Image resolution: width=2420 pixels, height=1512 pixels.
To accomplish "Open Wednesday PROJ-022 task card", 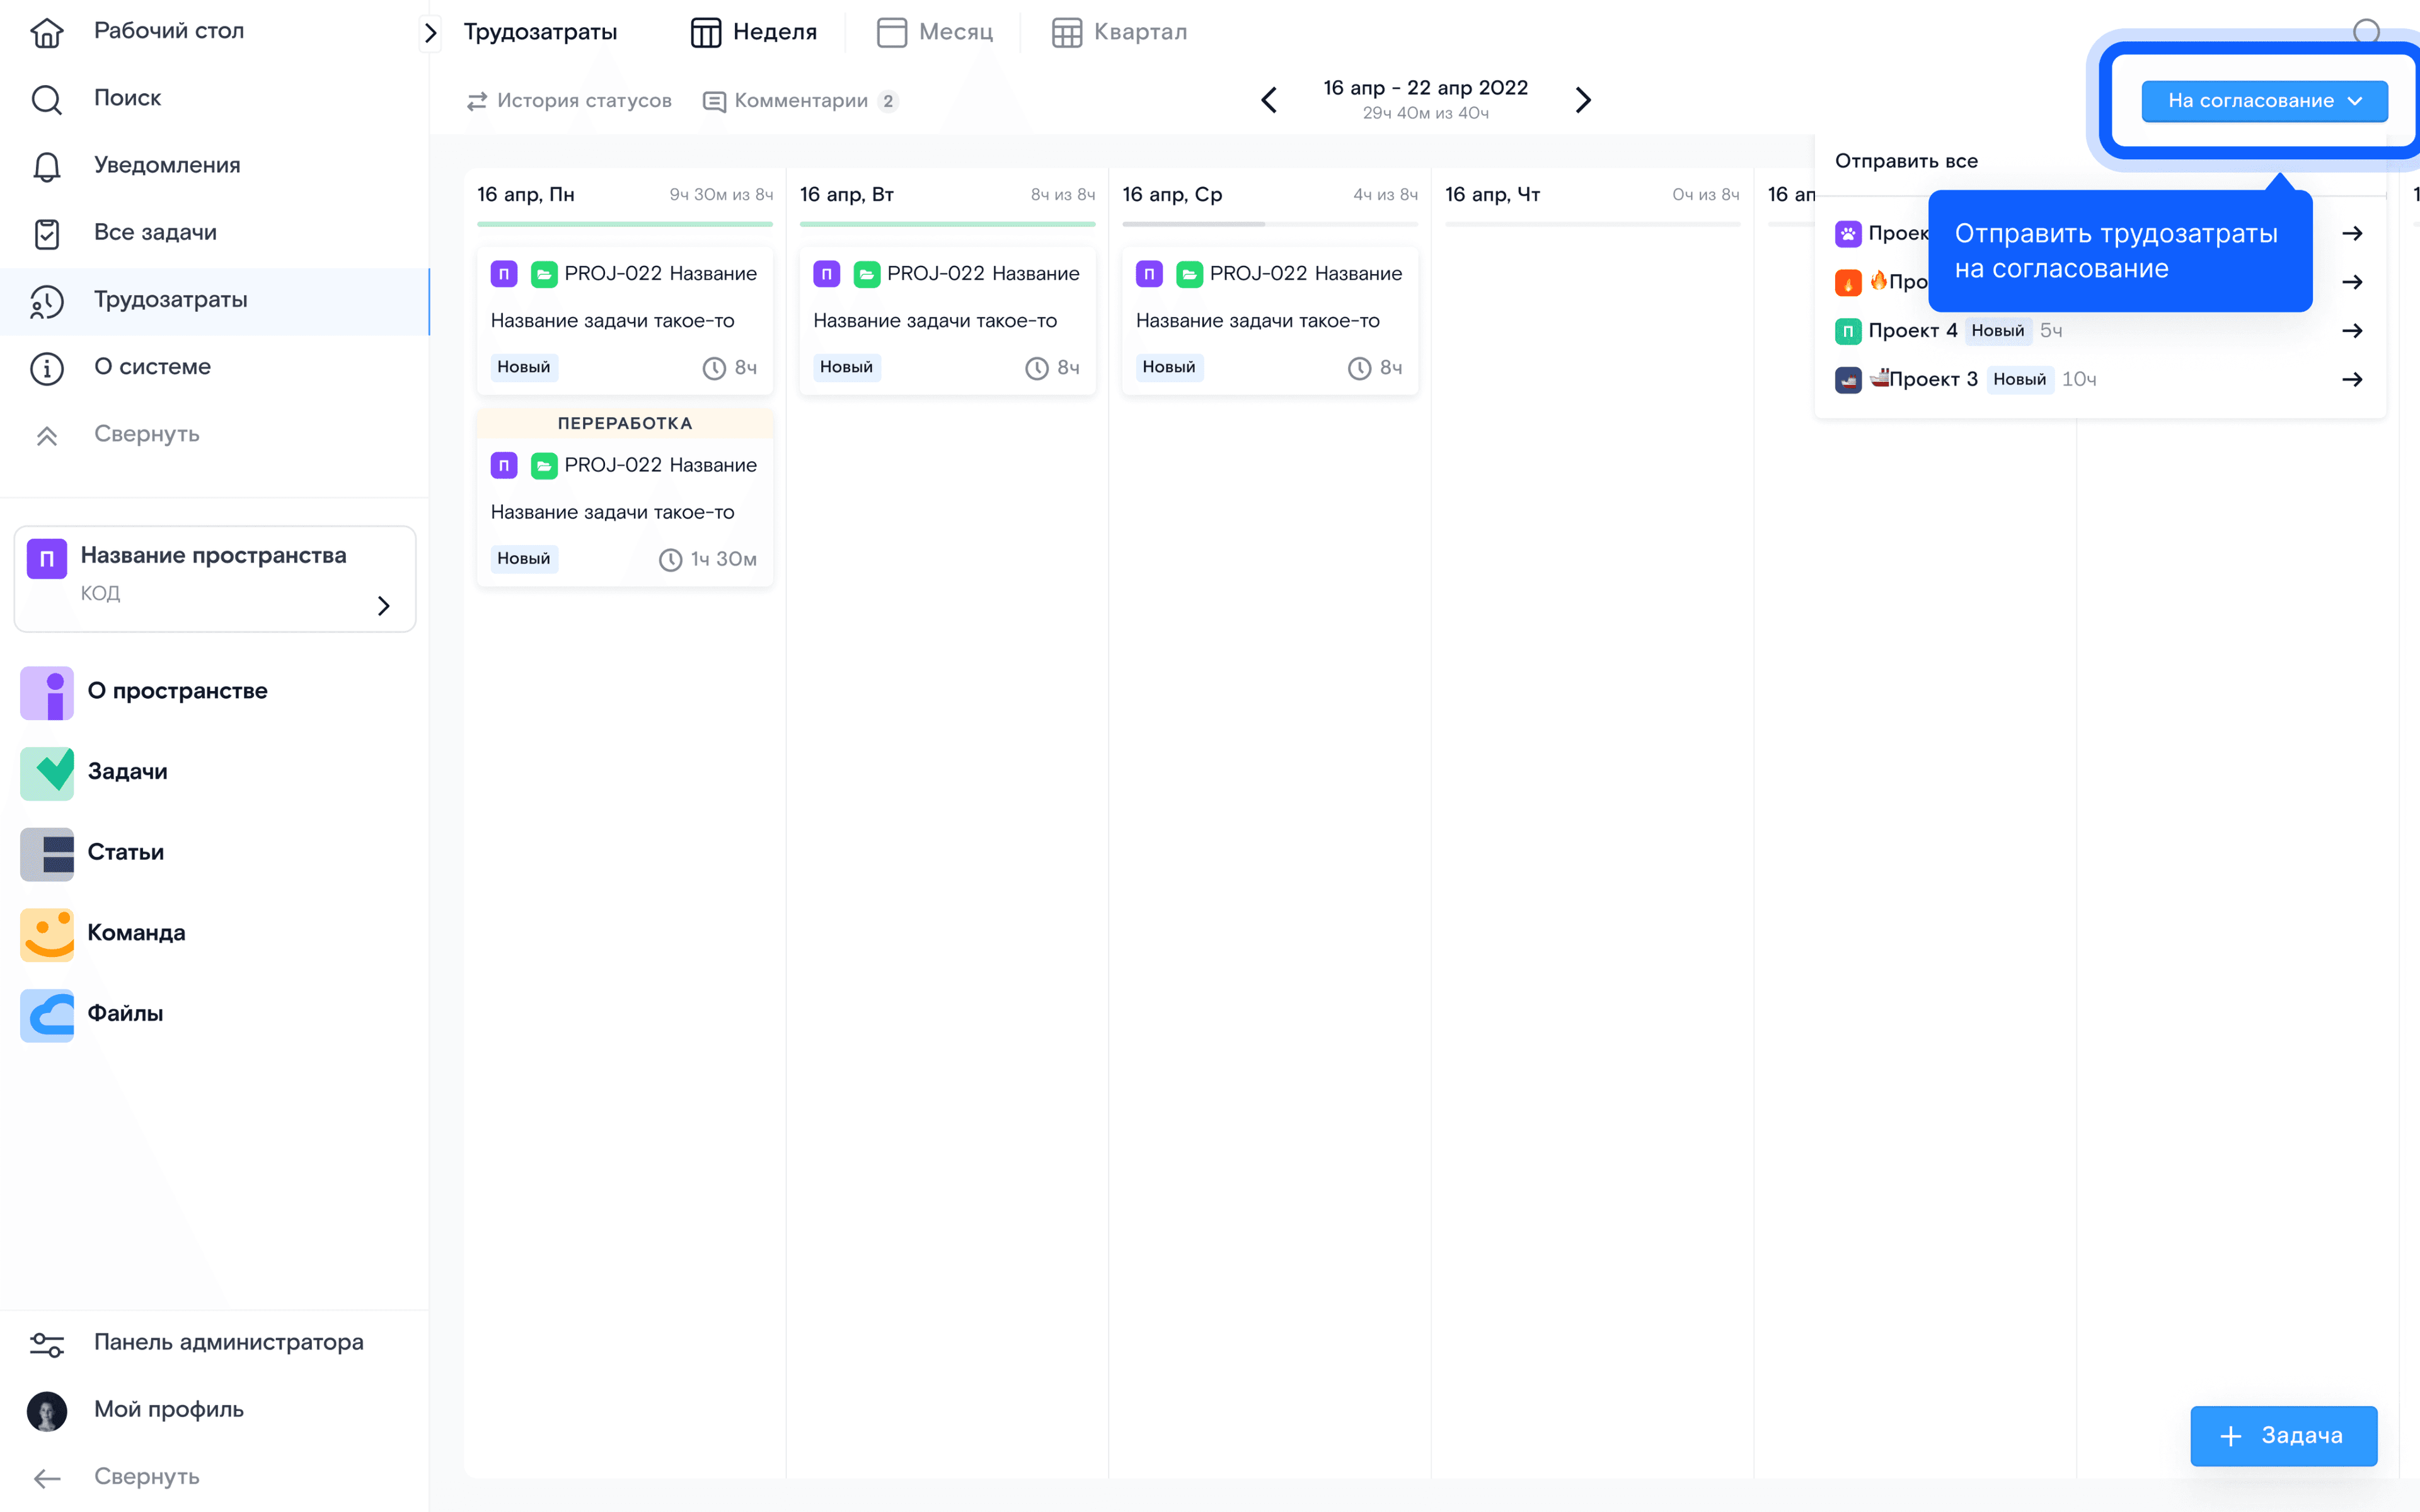I will point(1270,321).
